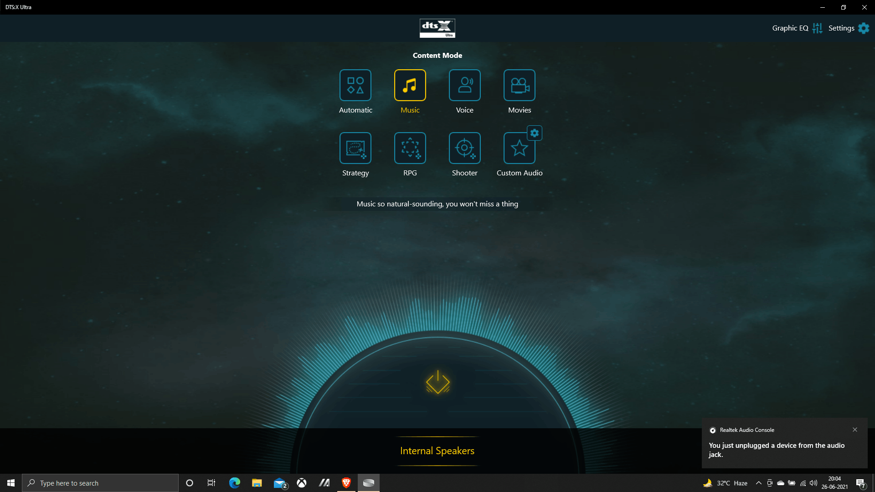Open Task View on taskbar

(x=211, y=483)
